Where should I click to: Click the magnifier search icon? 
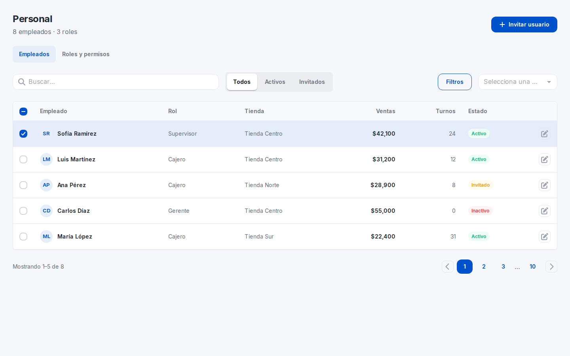point(22,82)
